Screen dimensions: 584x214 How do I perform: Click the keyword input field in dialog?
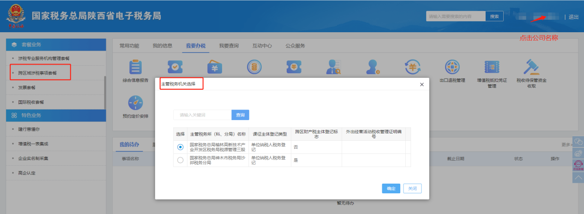click(202, 115)
